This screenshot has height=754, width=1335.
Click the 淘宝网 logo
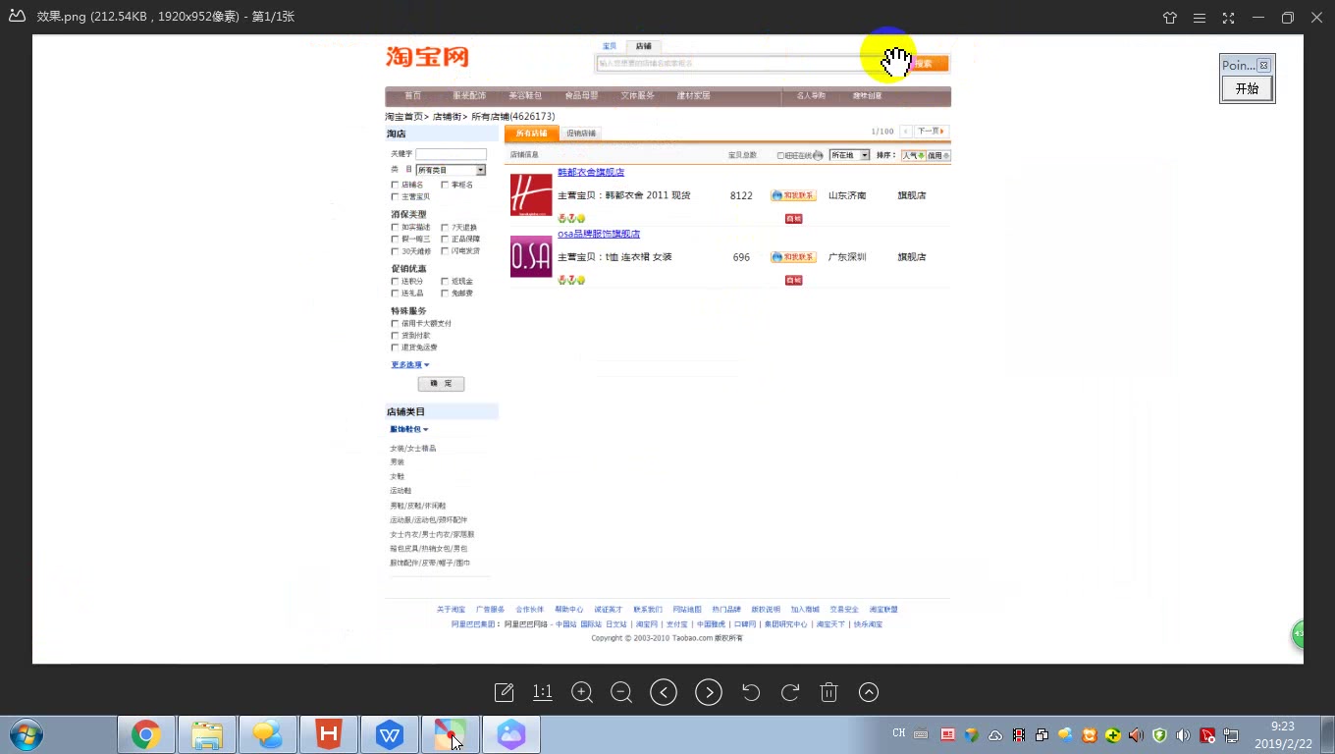427,57
